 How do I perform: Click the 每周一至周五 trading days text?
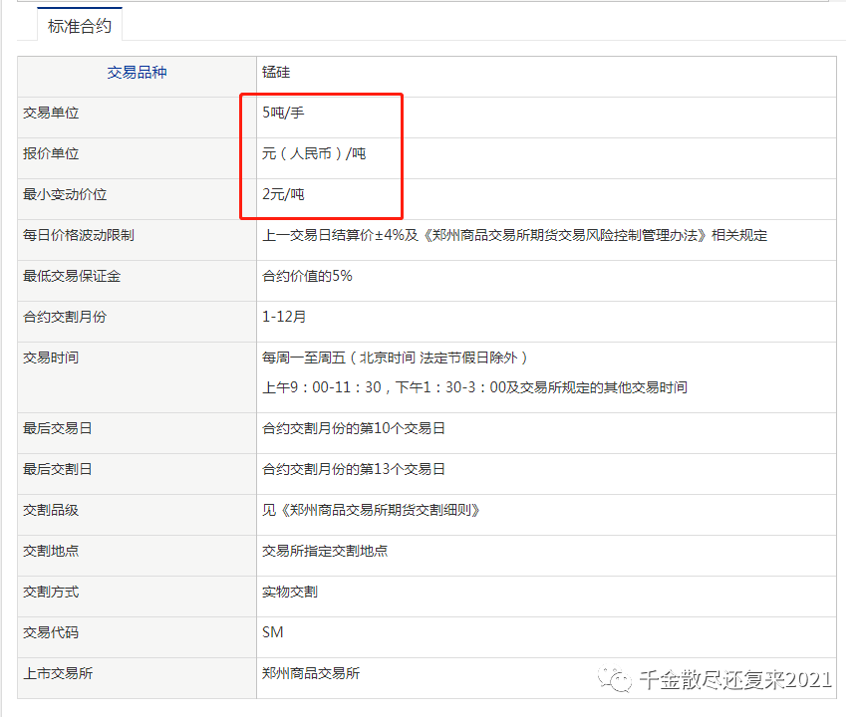click(x=303, y=358)
